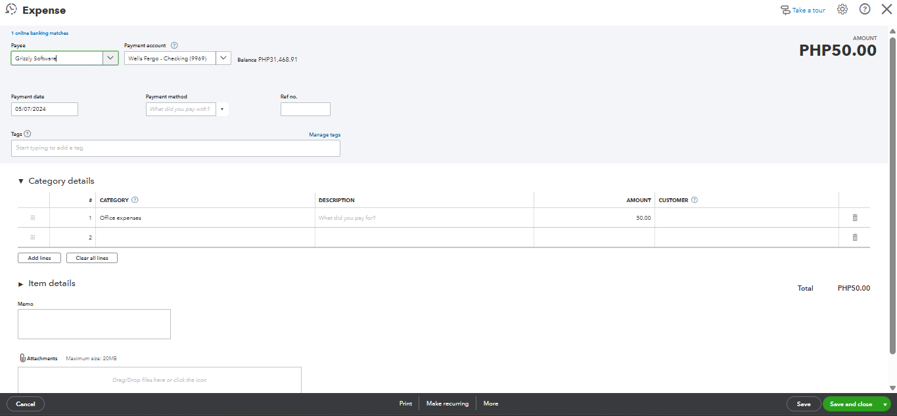897x416 pixels.
Task: Open the Payment method dropdown
Action: [x=222, y=110]
